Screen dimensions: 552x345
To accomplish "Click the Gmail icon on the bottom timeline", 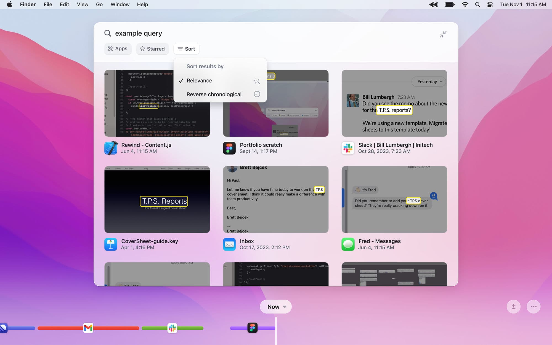I will pyautogui.click(x=88, y=328).
